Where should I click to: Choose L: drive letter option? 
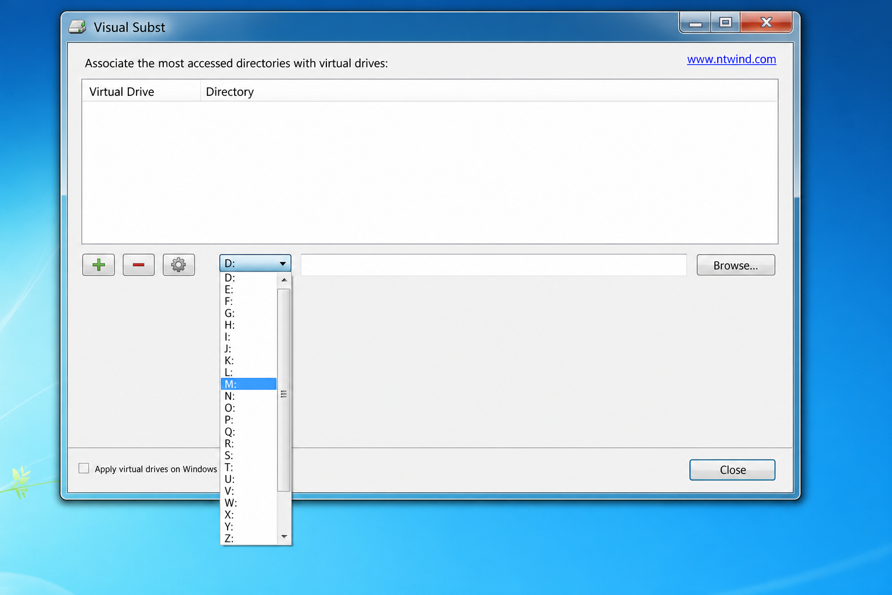[x=249, y=372]
